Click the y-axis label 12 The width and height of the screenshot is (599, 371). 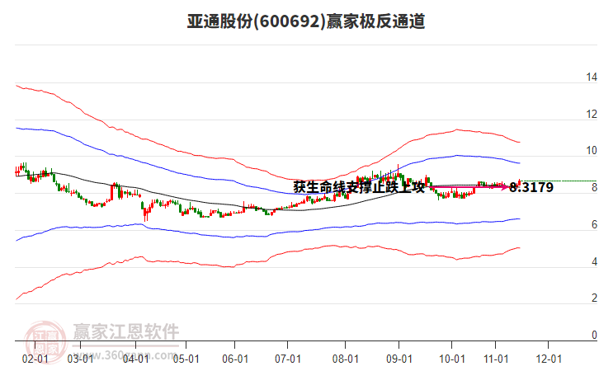(592, 114)
